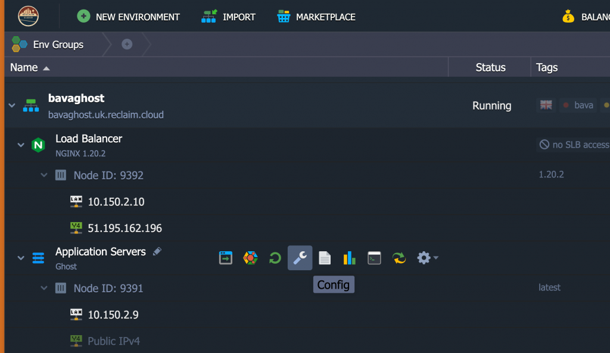The height and width of the screenshot is (353, 610).
Task: Click the Node ID: 9392 container icon
Action: (x=61, y=175)
